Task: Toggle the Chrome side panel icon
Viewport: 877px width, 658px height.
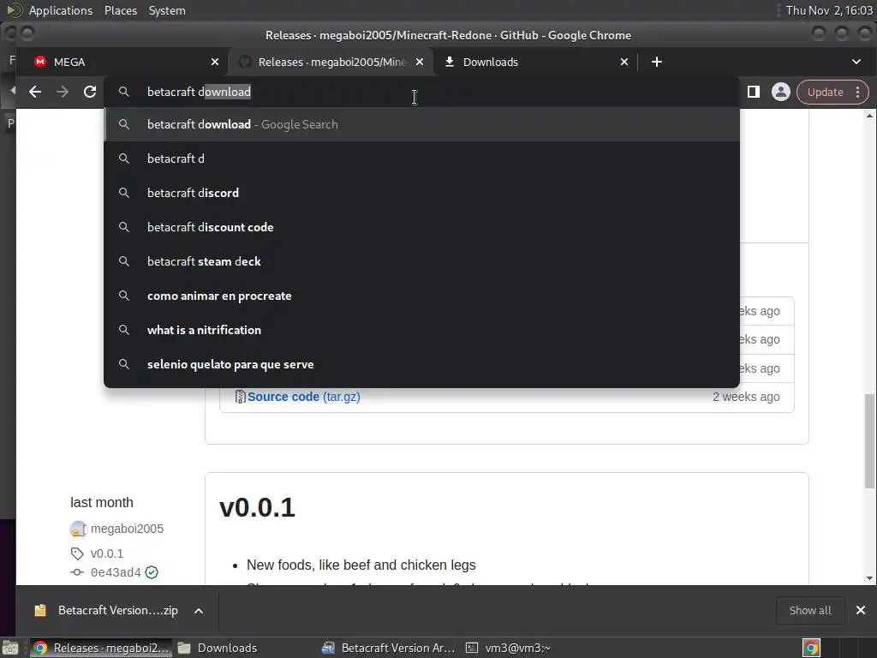Action: (754, 92)
